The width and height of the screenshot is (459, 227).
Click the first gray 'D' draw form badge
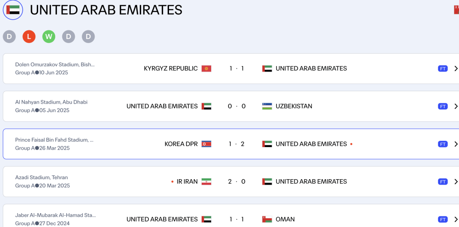(x=9, y=37)
